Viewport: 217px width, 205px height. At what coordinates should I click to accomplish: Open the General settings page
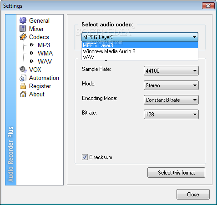pos(39,20)
